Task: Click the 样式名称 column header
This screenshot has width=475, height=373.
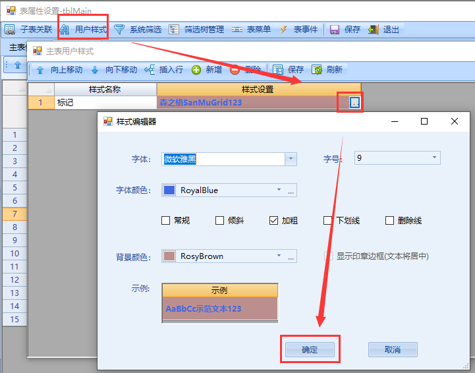Action: click(105, 90)
